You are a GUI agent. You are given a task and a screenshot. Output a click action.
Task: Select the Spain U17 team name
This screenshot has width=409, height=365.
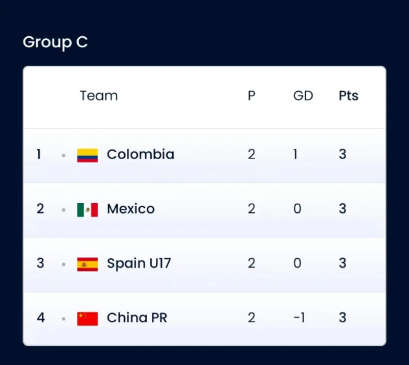(139, 263)
